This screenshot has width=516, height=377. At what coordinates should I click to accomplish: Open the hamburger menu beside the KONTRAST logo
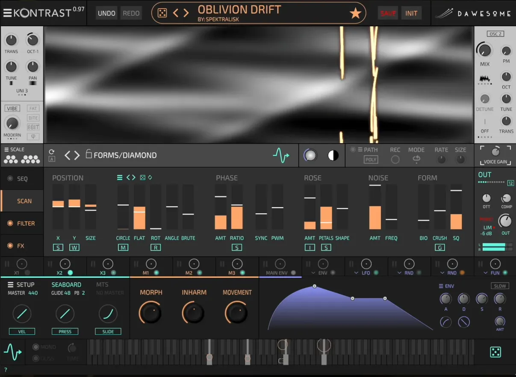[8, 13]
